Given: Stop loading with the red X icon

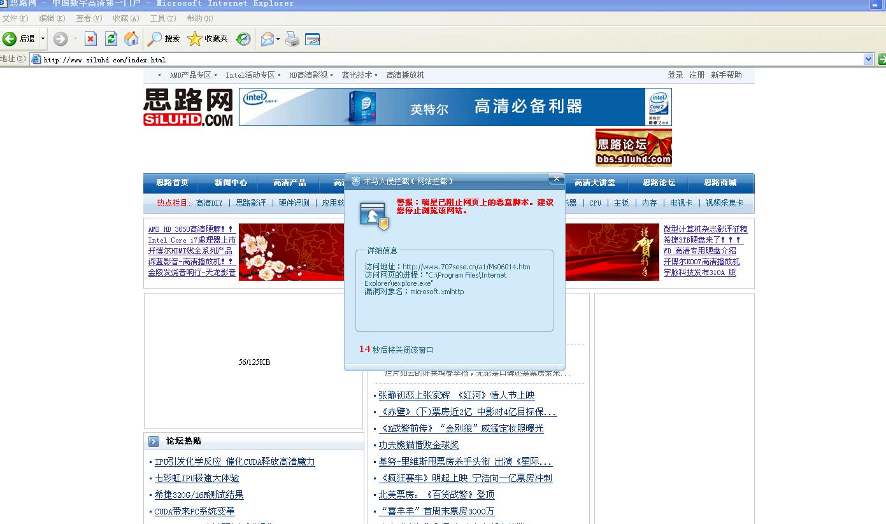Looking at the screenshot, I should 90,39.
